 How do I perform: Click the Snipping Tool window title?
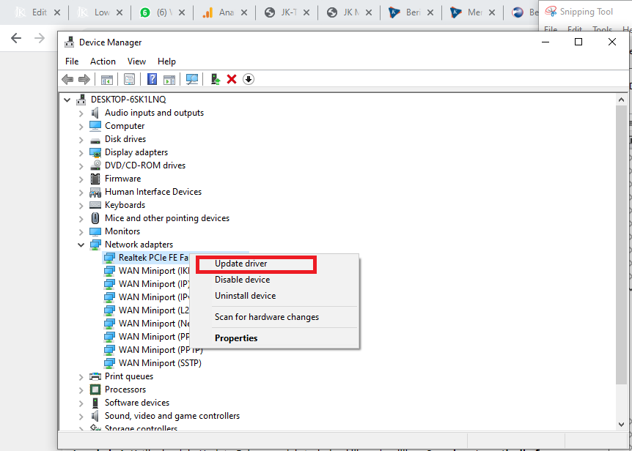586,12
